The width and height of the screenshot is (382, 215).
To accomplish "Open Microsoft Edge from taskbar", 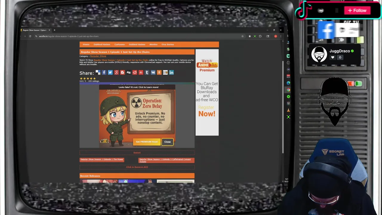I will pyautogui.click(x=288, y=83).
